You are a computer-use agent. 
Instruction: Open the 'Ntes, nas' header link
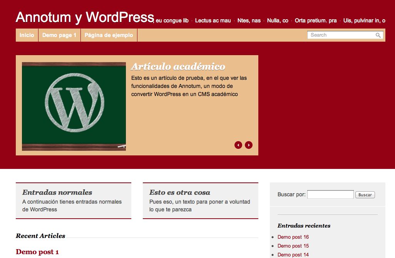point(249,20)
